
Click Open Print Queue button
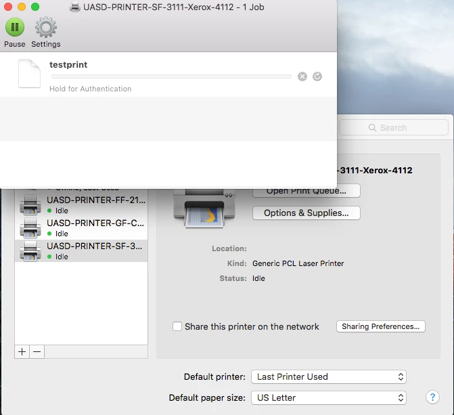pos(307,192)
